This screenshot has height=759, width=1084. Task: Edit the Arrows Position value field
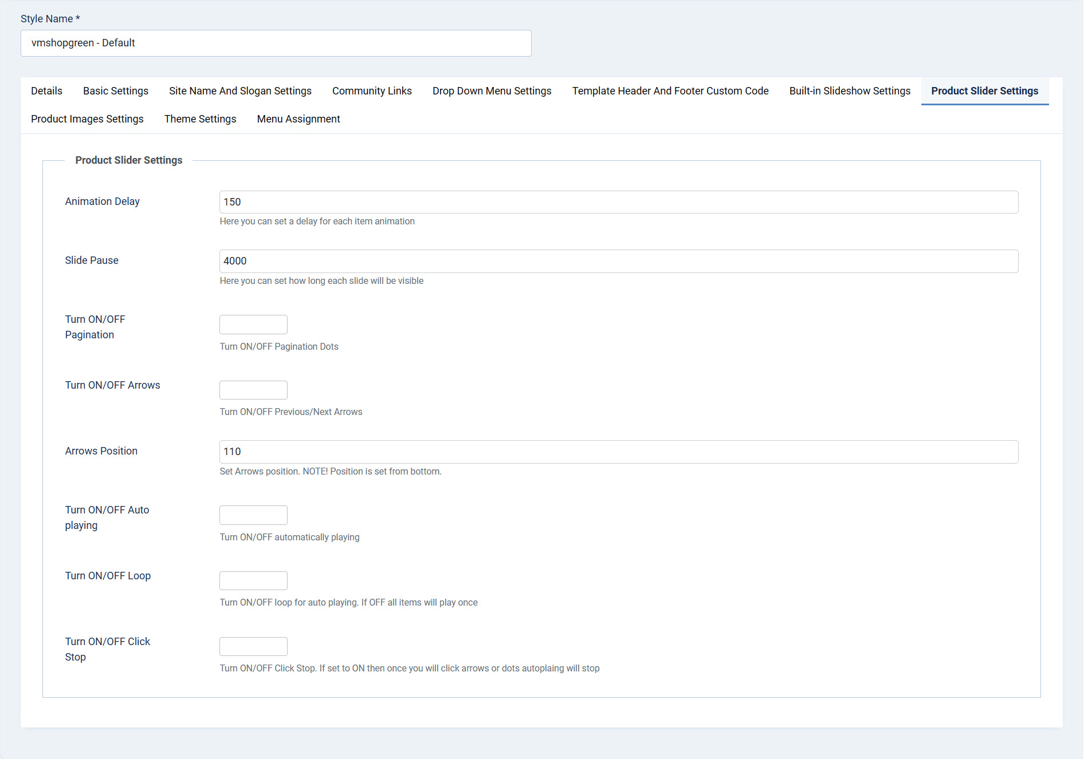point(618,452)
